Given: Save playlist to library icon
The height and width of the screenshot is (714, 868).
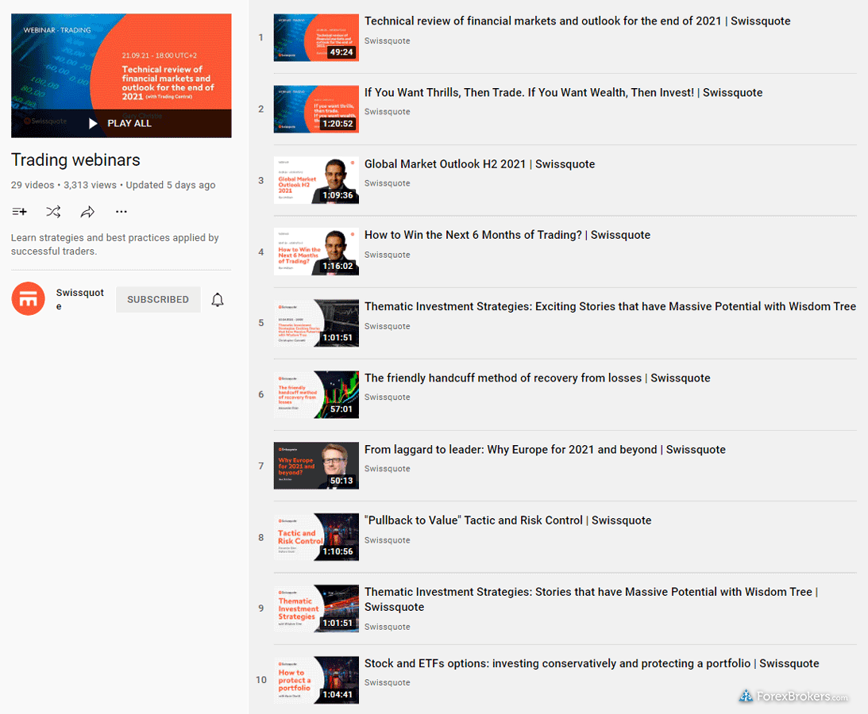Looking at the screenshot, I should (19, 211).
